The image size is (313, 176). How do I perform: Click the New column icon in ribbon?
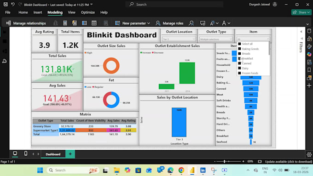point(84,23)
